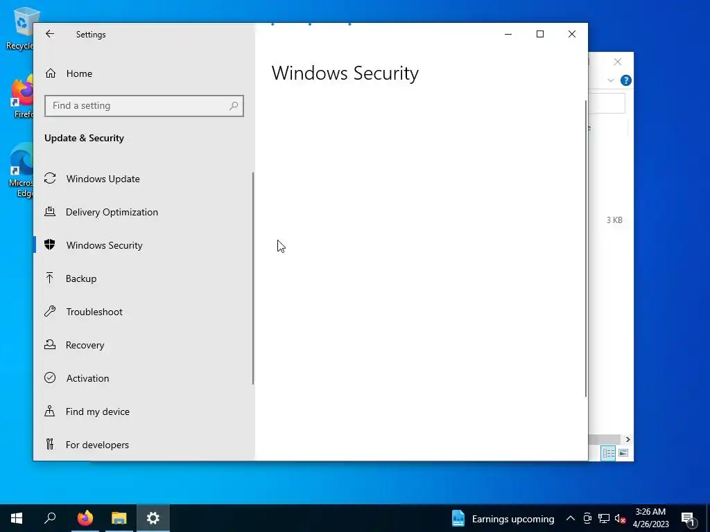Open Delivery Optimization settings
Viewport: 710px width, 532px height.
click(x=144, y=212)
